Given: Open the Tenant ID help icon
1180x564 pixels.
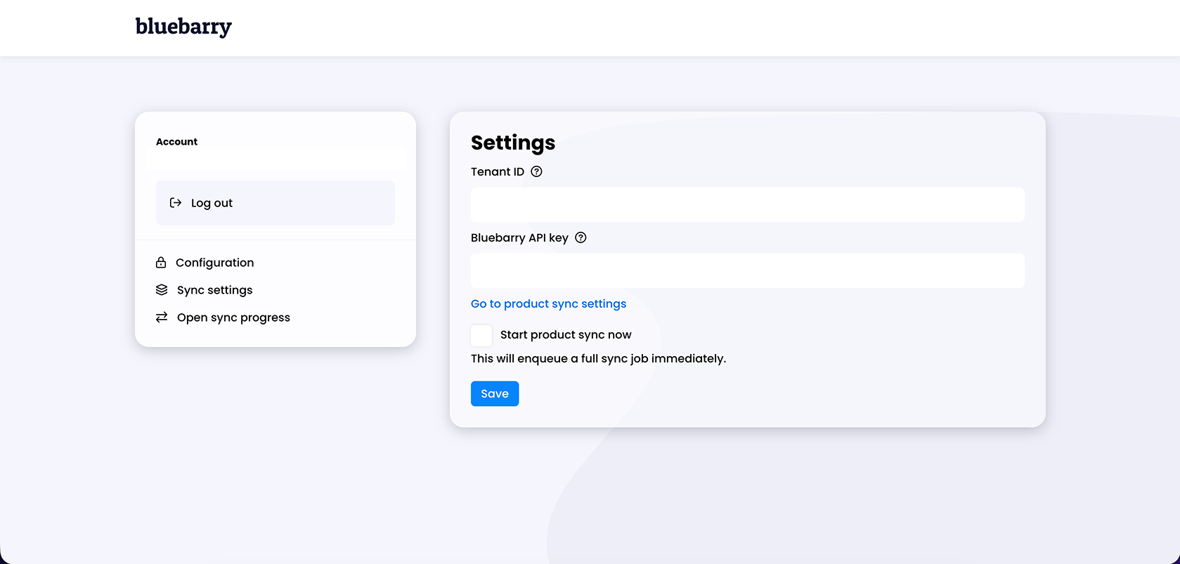Looking at the screenshot, I should click(x=536, y=171).
